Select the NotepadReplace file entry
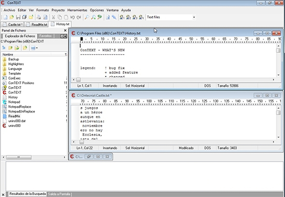 (20, 107)
